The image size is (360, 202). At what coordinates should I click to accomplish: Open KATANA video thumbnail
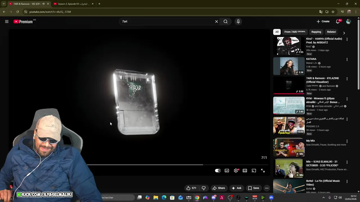tap(289, 66)
